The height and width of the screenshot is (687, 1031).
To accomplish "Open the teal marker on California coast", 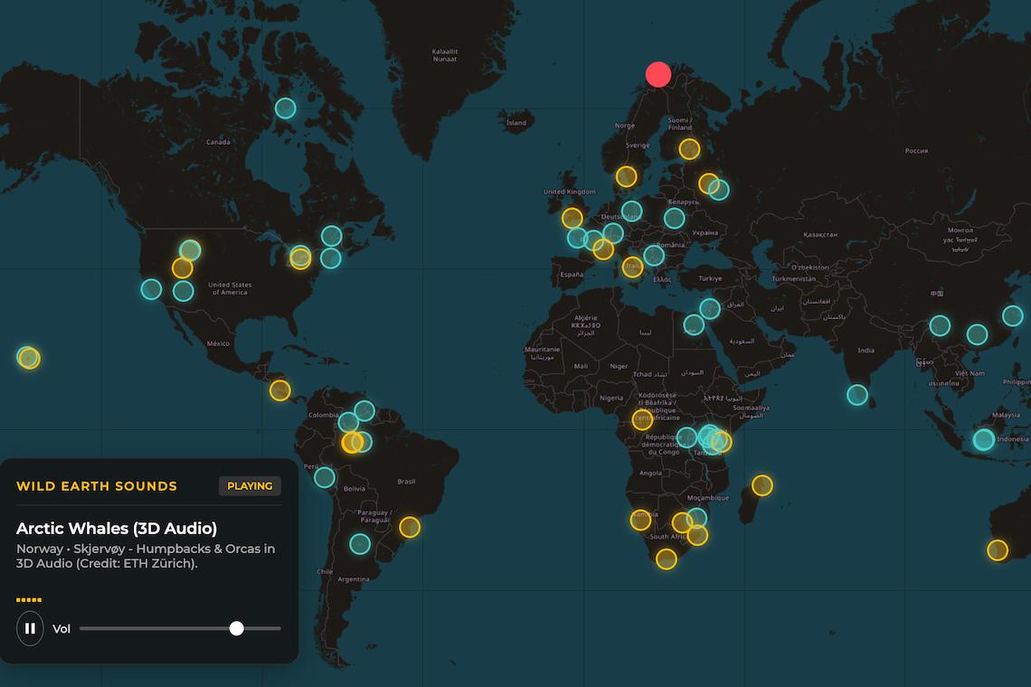I will click(151, 289).
